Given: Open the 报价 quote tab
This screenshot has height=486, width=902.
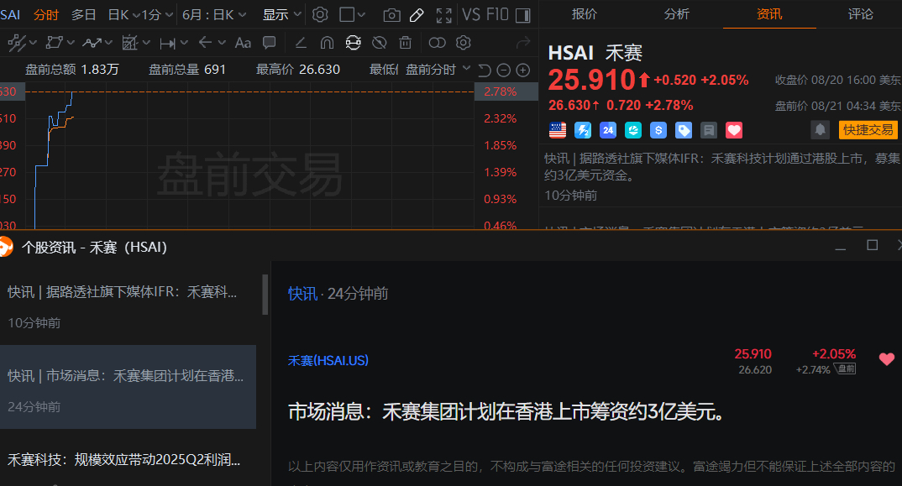Looking at the screenshot, I should tap(585, 14).
